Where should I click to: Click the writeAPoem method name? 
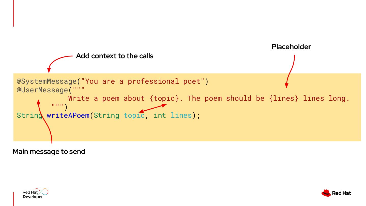(68, 115)
